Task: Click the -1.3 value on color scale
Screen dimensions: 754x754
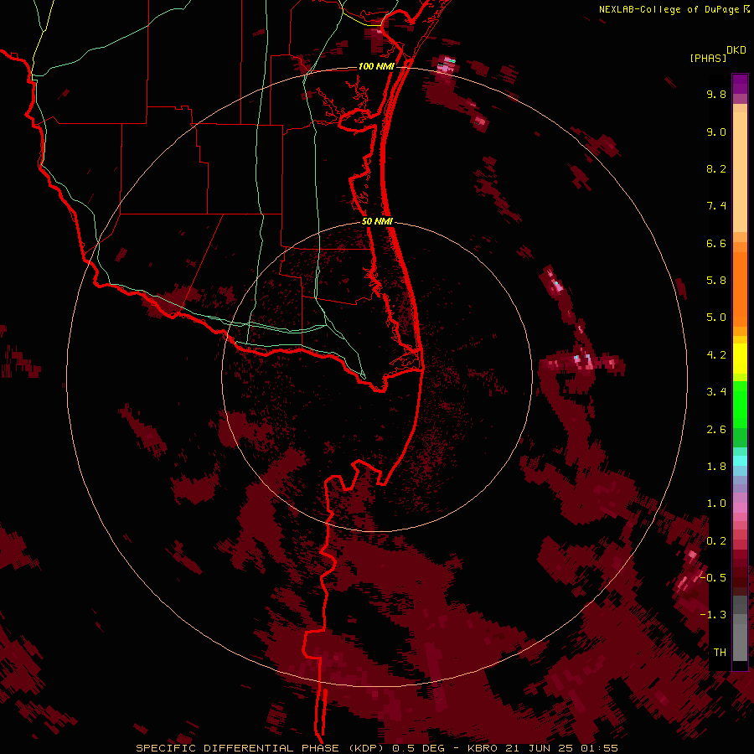Action: click(x=713, y=615)
